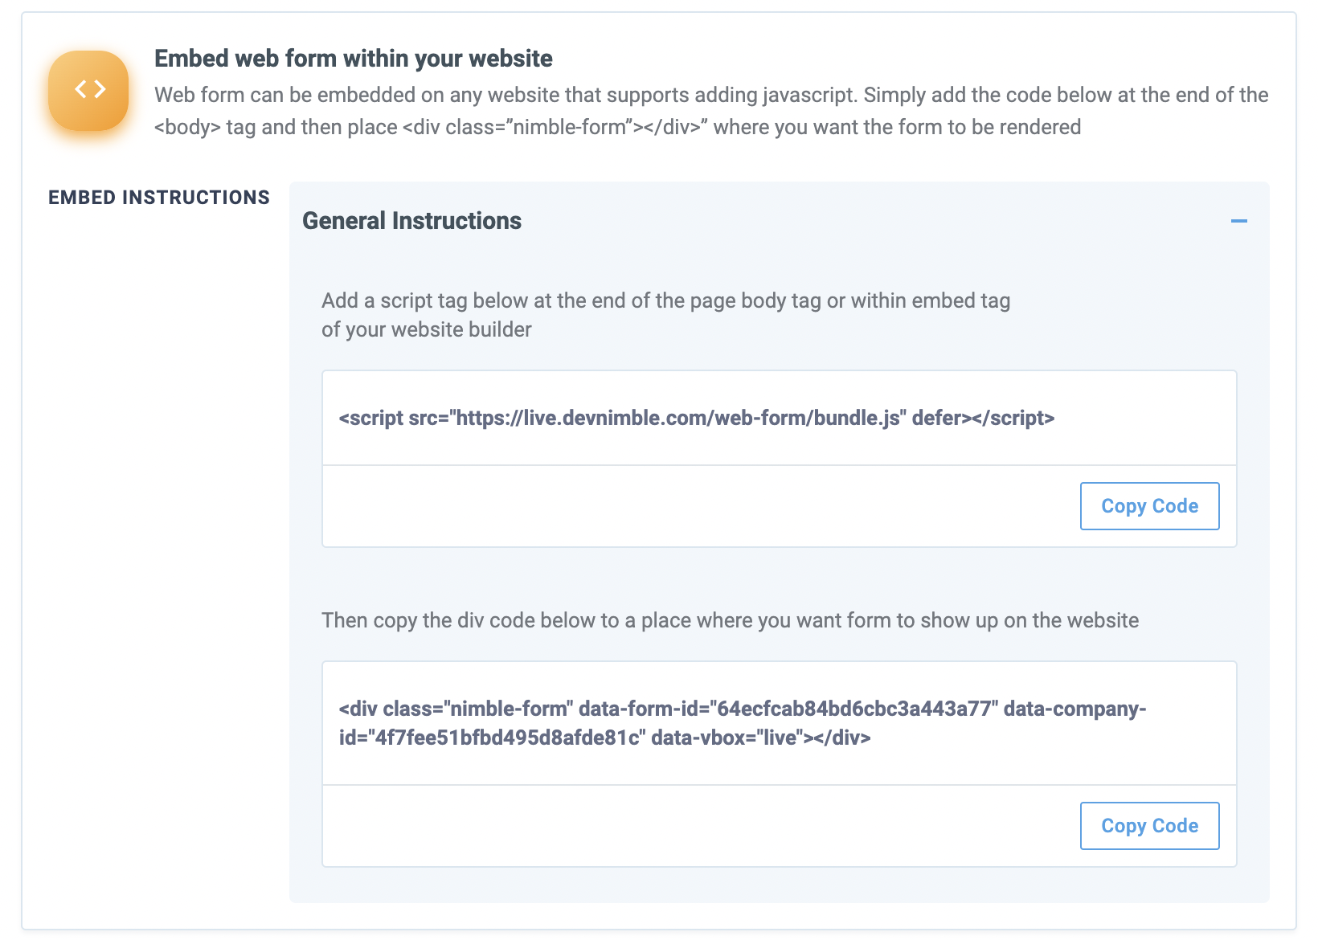The image size is (1318, 940).
Task: Click the instruction text about script tag placement
Action: [x=665, y=313]
